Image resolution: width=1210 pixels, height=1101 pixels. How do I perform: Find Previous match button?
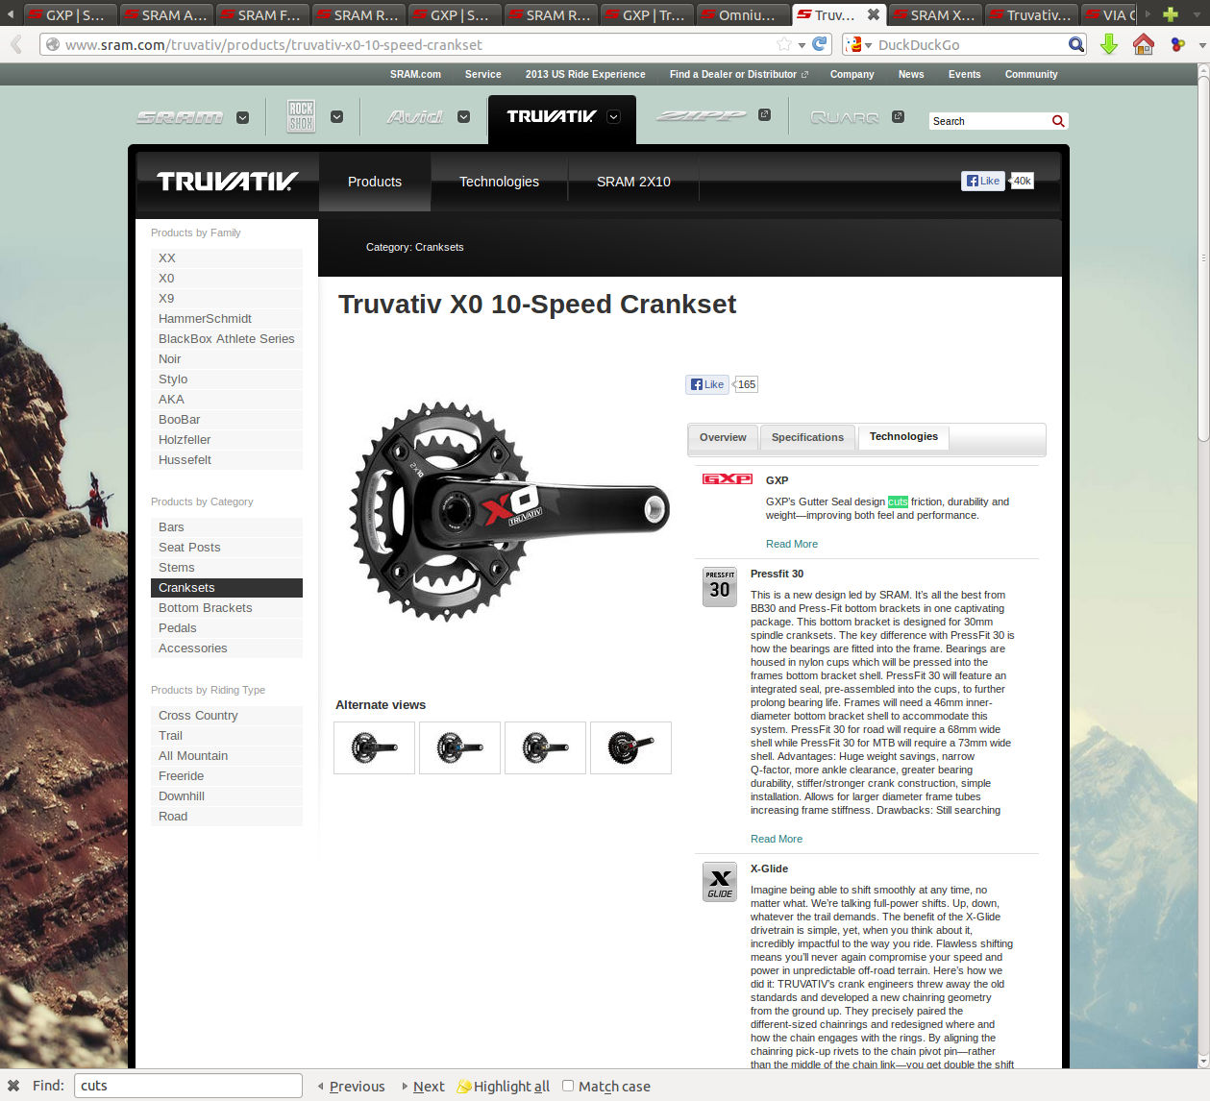pyautogui.click(x=351, y=1086)
